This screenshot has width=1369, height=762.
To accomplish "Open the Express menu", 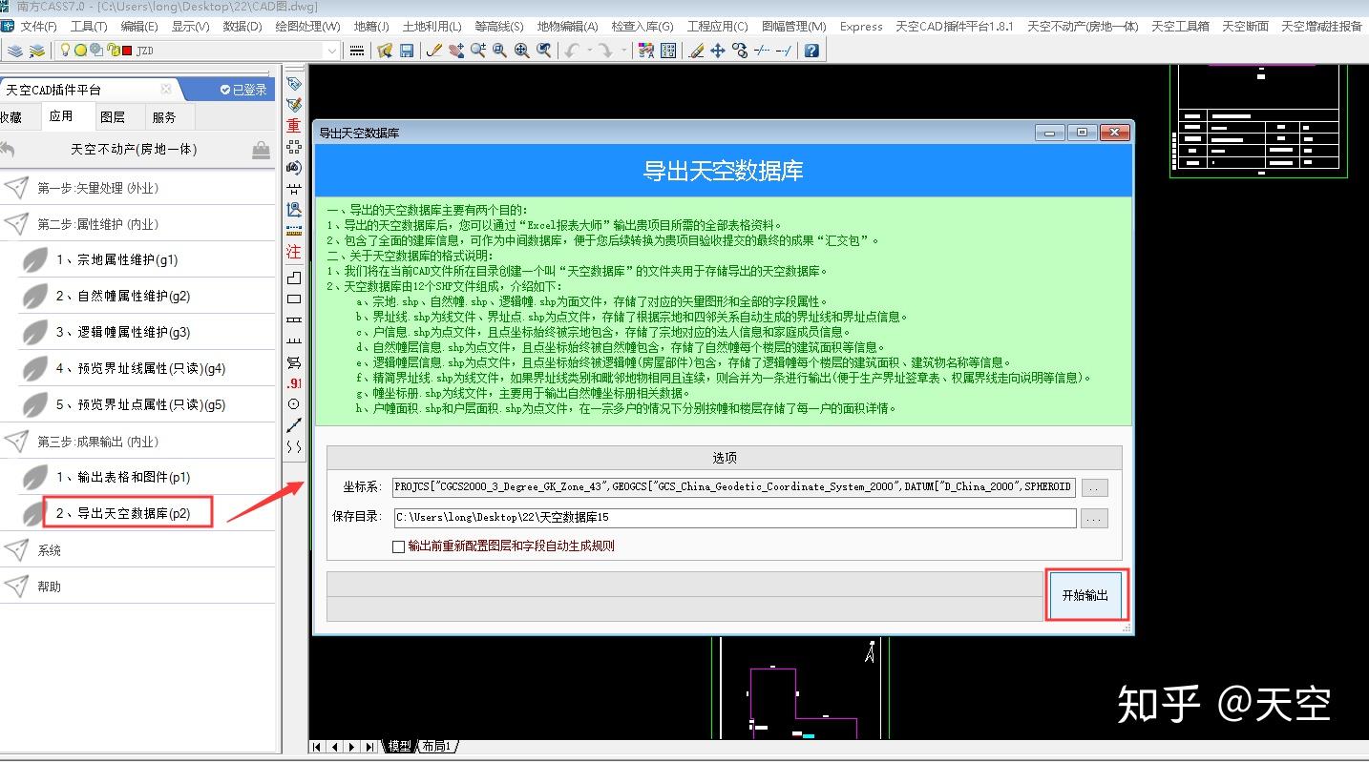I will tap(861, 27).
